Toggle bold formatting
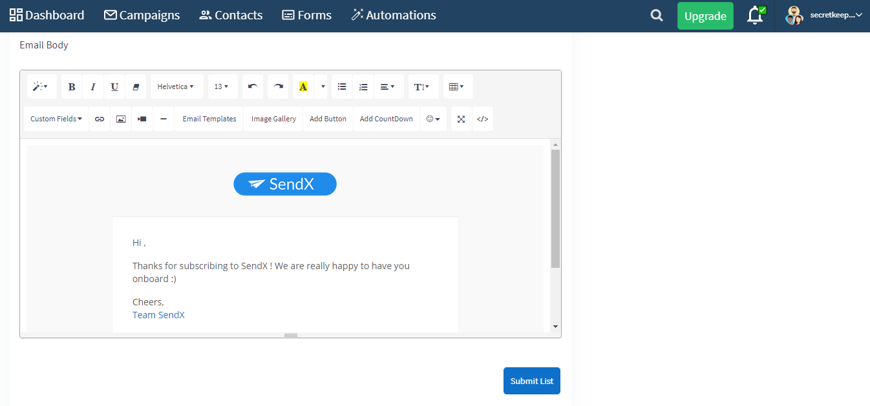The image size is (870, 406). click(x=72, y=86)
